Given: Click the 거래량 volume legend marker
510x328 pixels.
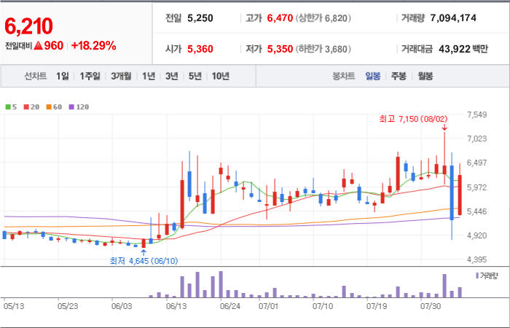Looking at the screenshot, I should [487, 276].
